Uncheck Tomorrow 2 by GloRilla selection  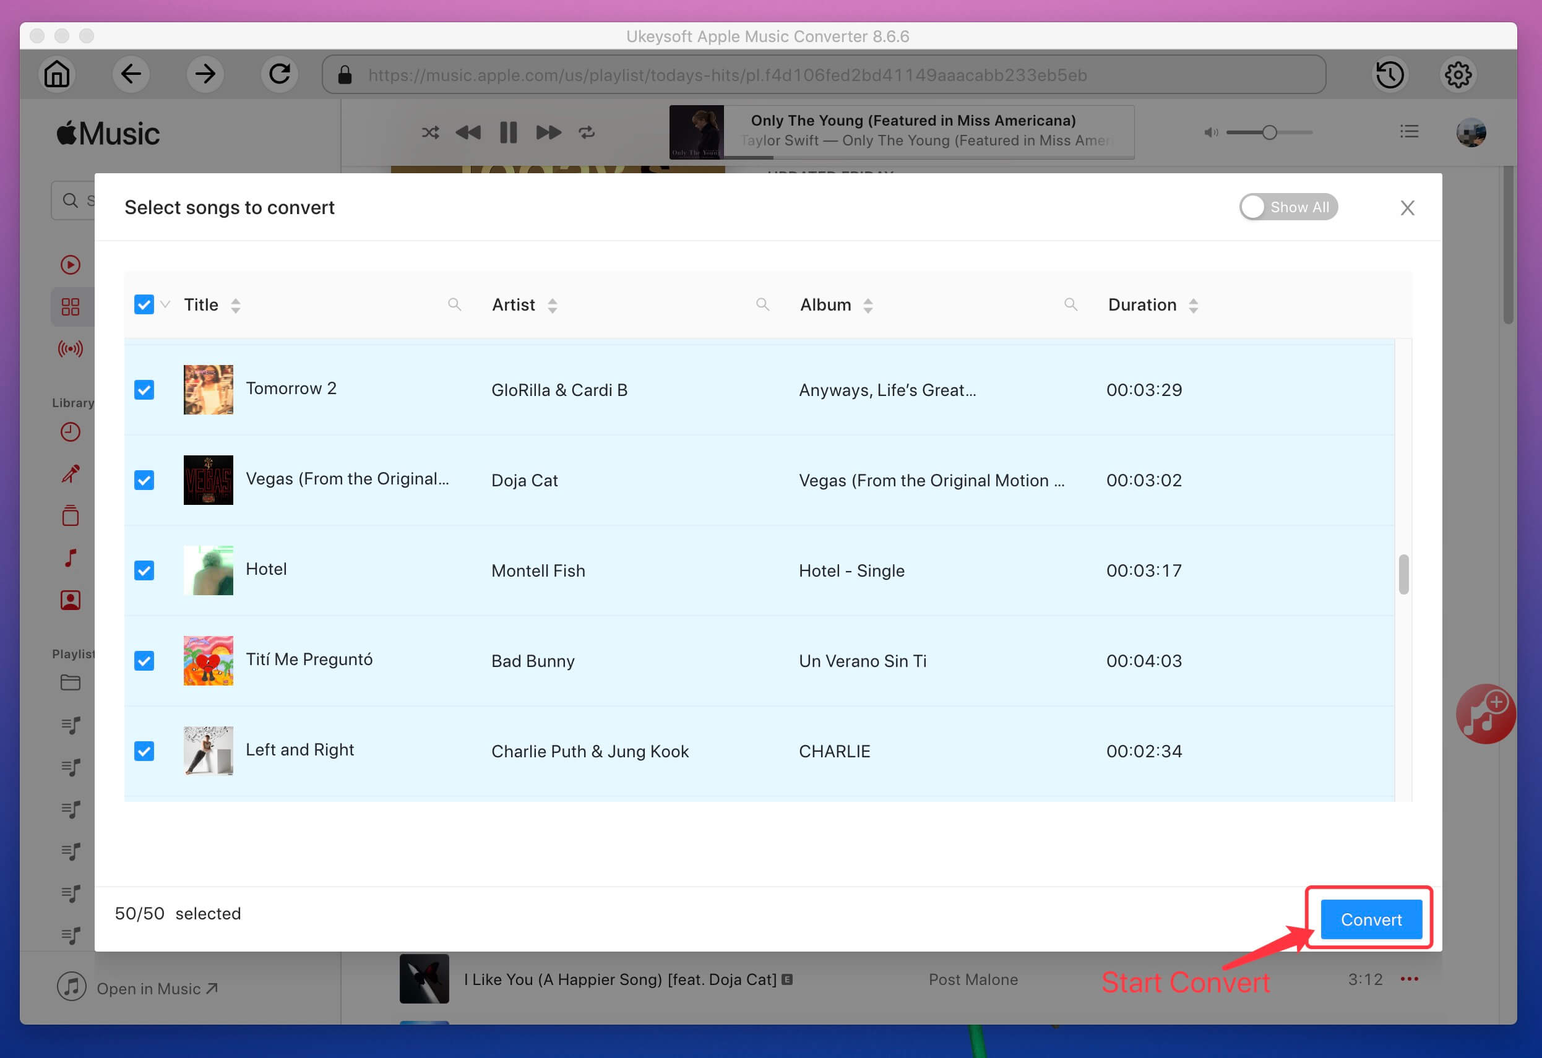tap(144, 389)
